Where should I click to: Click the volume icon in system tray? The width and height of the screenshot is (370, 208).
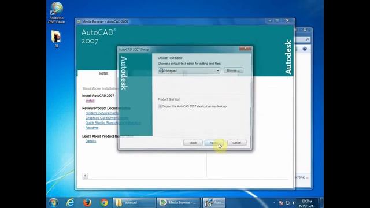coord(294,203)
